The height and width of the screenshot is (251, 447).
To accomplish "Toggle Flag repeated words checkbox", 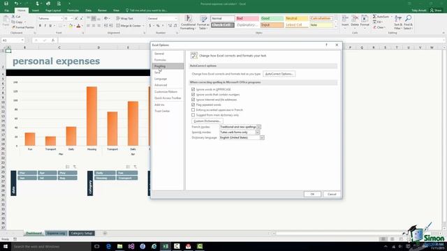I will 193,105.
